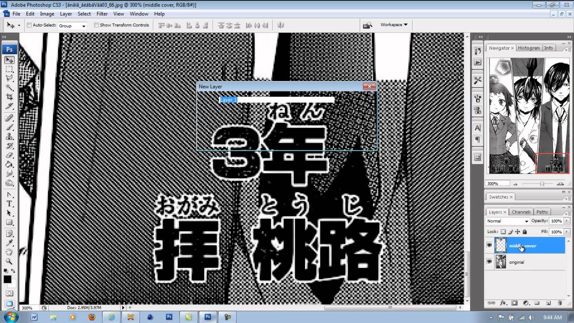Select the Paint Bucket tool
This screenshot has height=323, width=574.
[x=9, y=165]
